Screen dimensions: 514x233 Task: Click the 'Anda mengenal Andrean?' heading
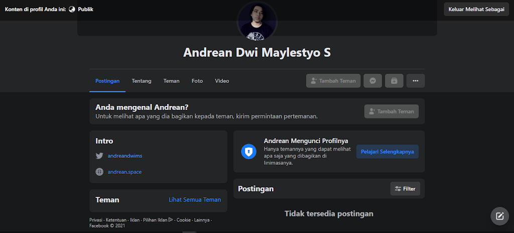coord(142,107)
